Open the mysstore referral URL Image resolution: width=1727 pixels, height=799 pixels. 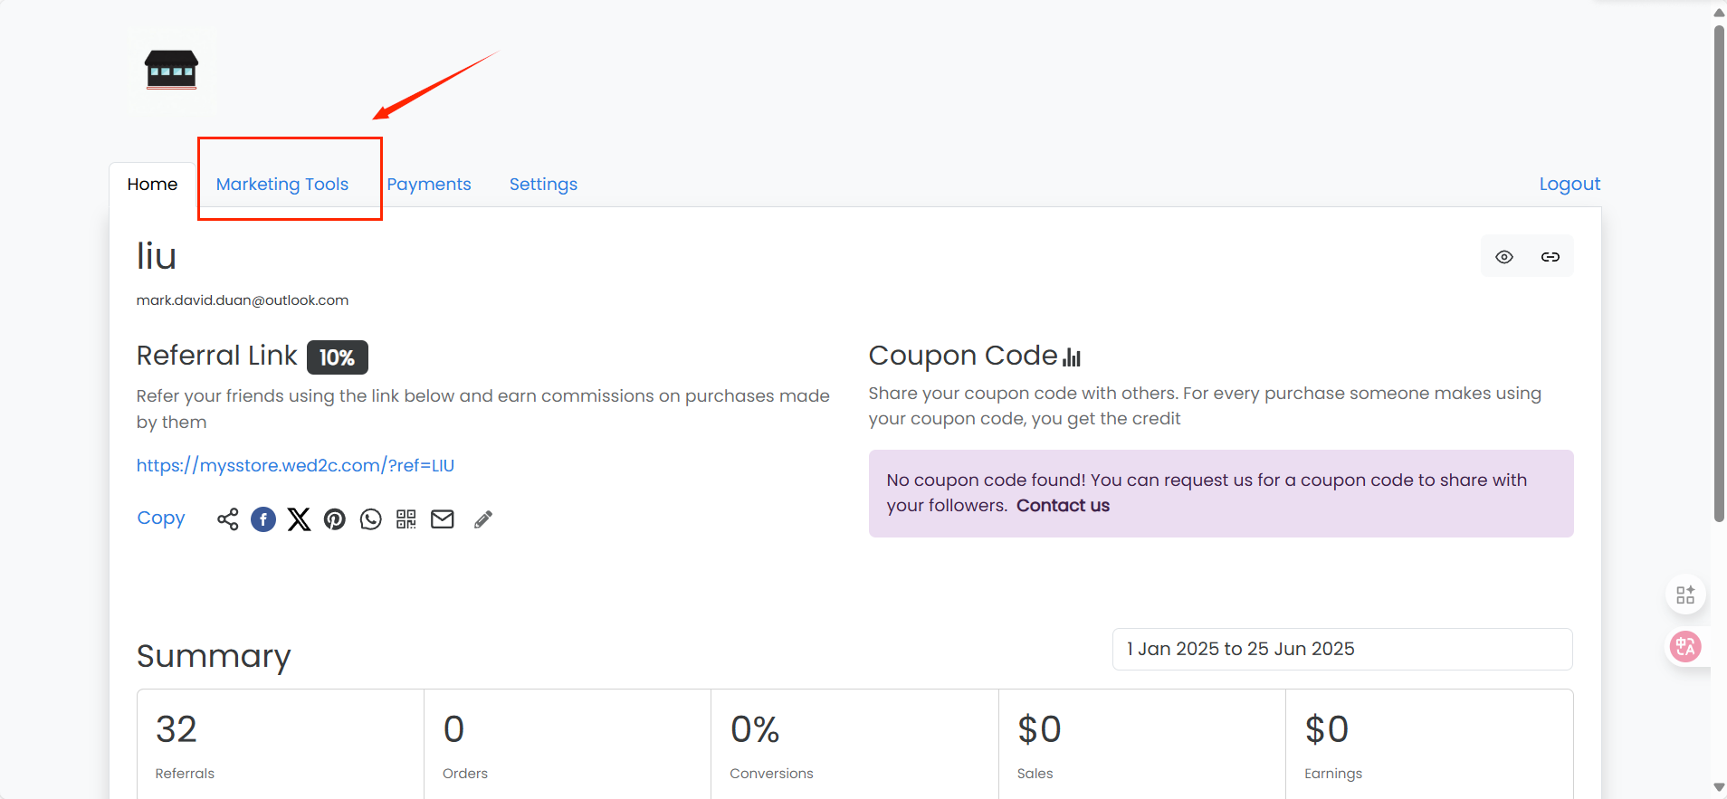(x=295, y=465)
